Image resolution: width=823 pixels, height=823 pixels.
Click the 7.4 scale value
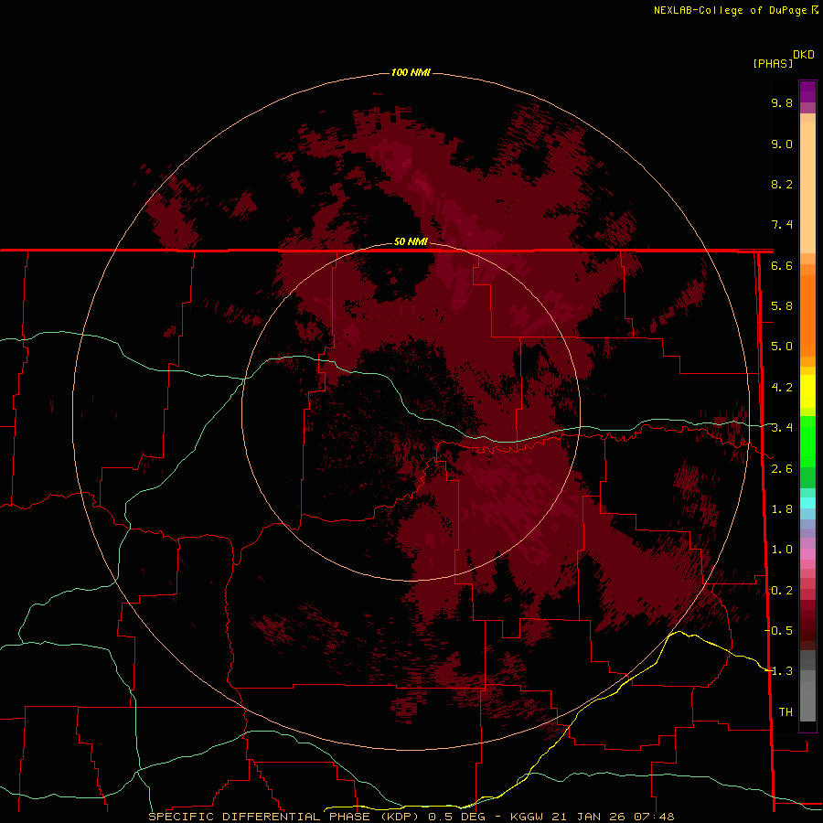pos(782,225)
